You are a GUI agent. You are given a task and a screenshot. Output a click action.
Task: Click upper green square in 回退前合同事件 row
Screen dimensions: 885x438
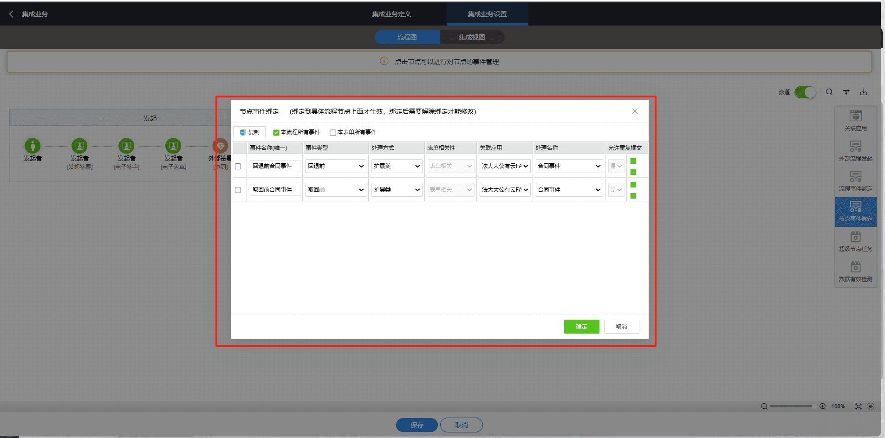pos(633,161)
